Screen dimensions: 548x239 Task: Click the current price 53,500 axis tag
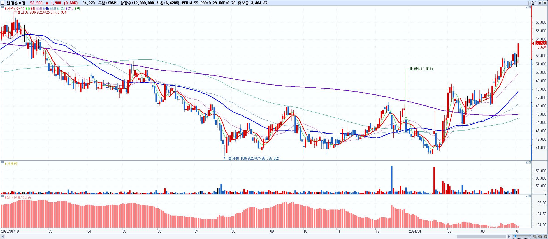coord(541,43)
